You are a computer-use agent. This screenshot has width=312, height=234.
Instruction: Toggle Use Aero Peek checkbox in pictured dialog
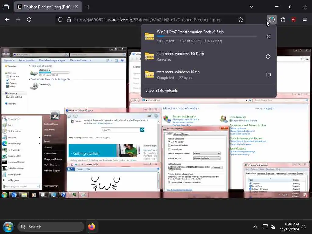coord(169,182)
